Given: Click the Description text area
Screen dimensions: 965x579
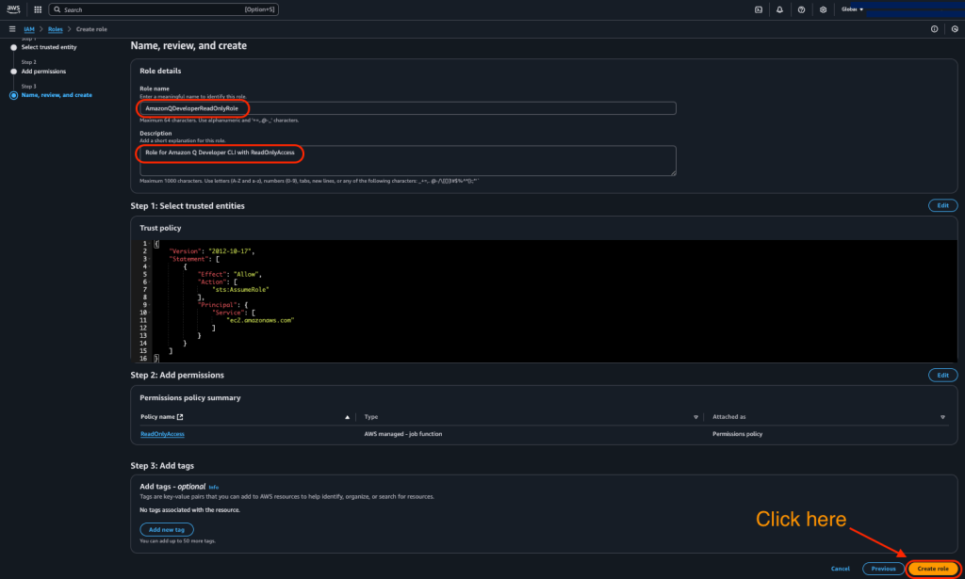Looking at the screenshot, I should click(408, 160).
